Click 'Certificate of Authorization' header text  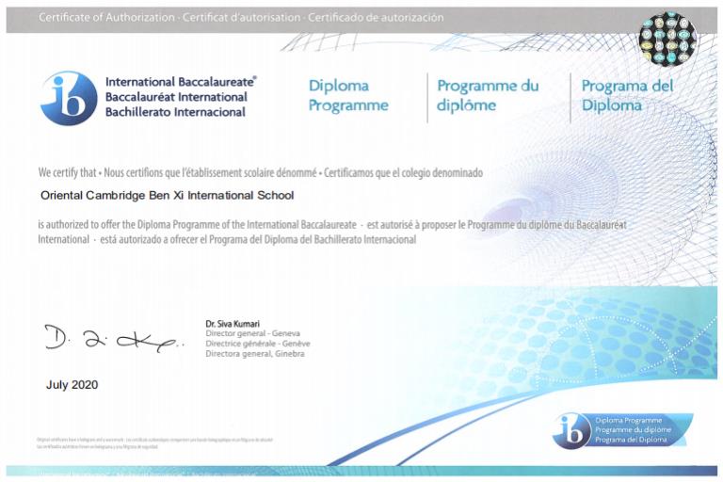pyautogui.click(x=106, y=18)
